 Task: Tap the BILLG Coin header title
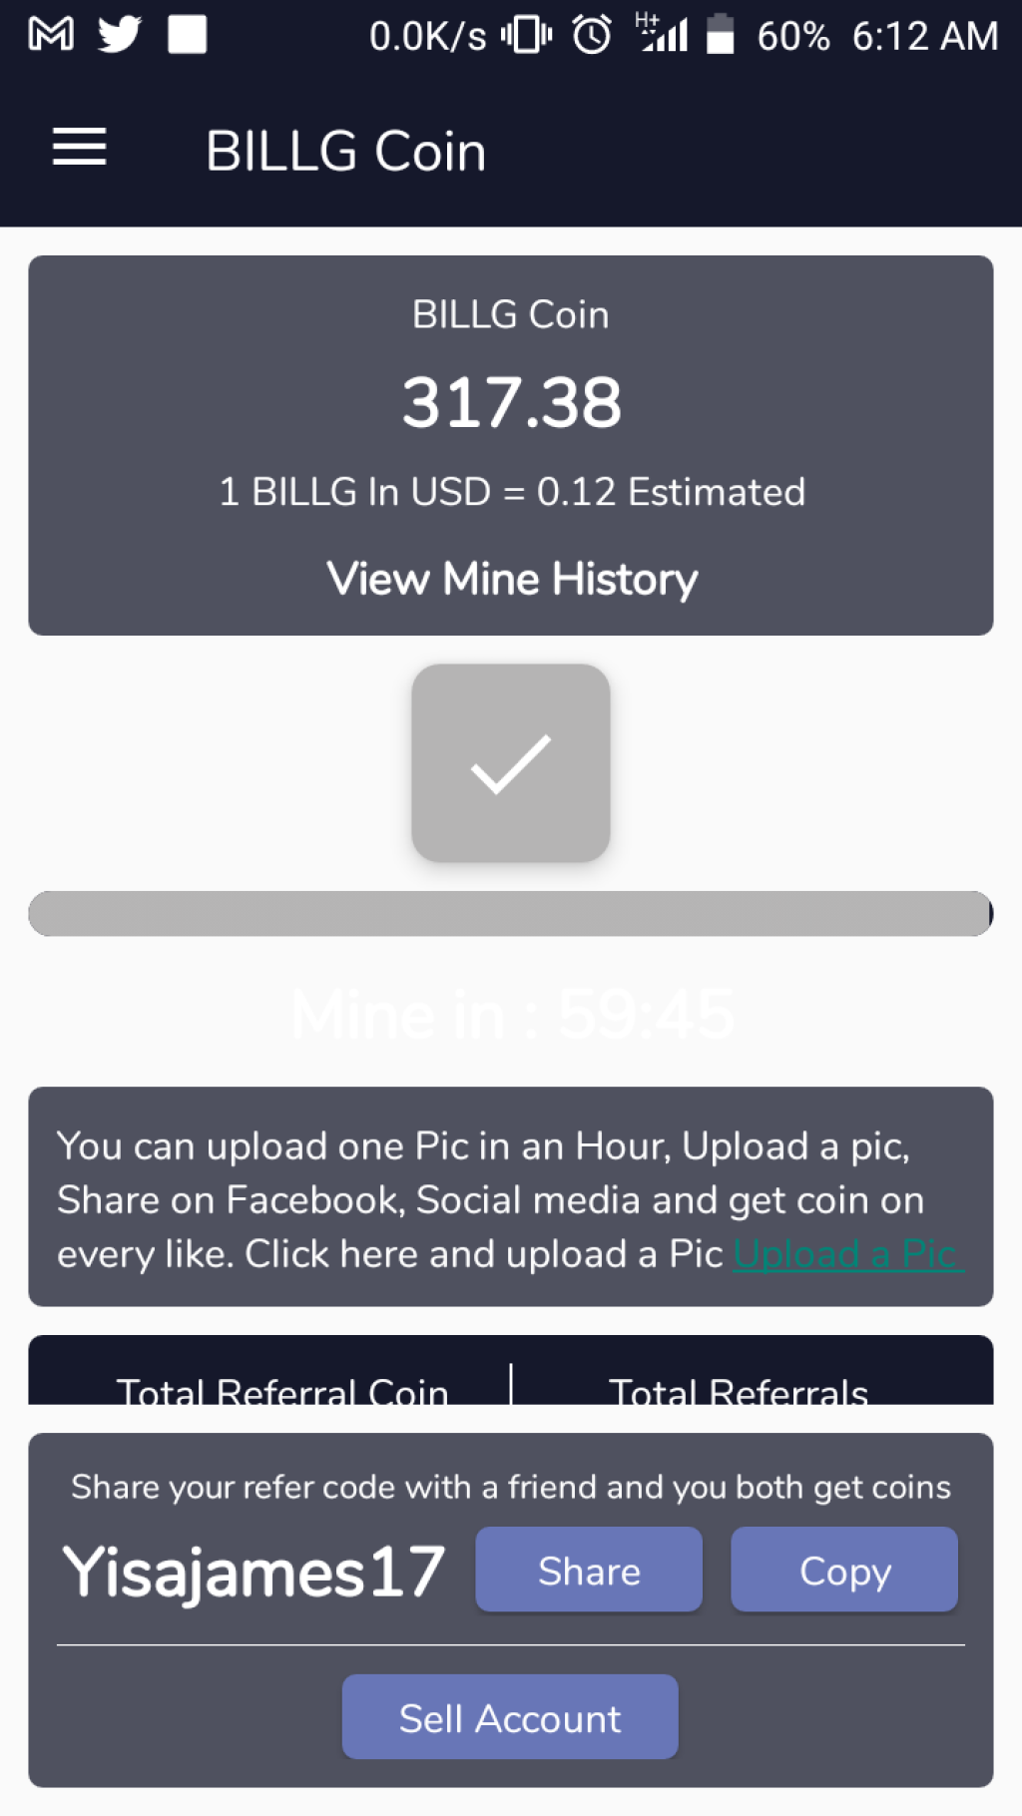click(345, 151)
